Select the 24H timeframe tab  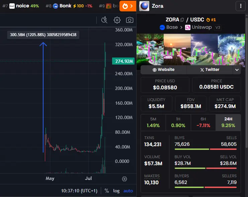click(228, 122)
